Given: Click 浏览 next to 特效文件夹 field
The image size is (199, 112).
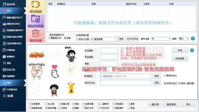Looking at the screenshot, I should coord(157,83).
